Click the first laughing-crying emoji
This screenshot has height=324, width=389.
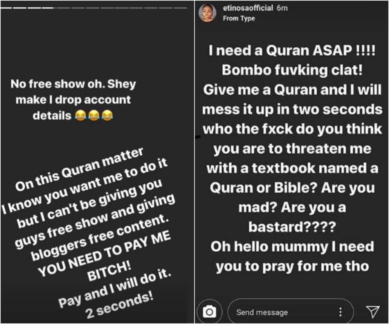click(81, 116)
